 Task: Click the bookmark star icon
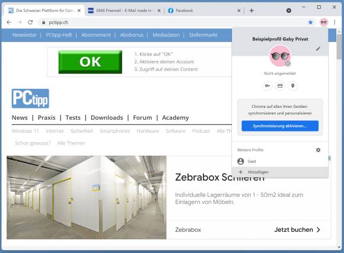pyautogui.click(x=310, y=23)
